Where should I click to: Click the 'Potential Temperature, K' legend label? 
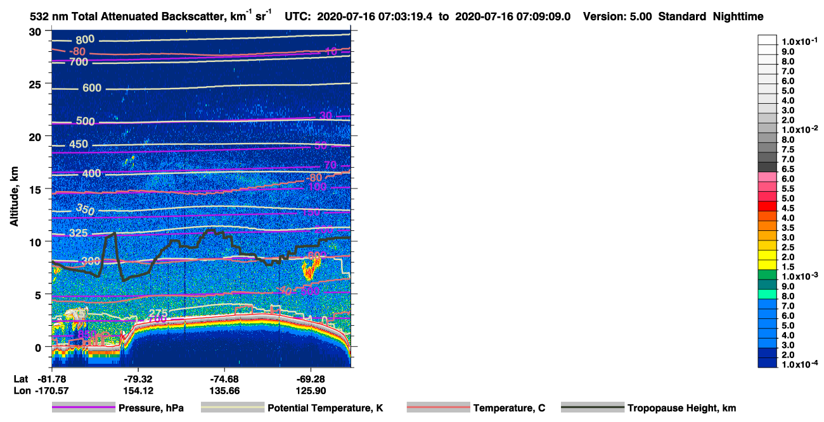click(325, 408)
